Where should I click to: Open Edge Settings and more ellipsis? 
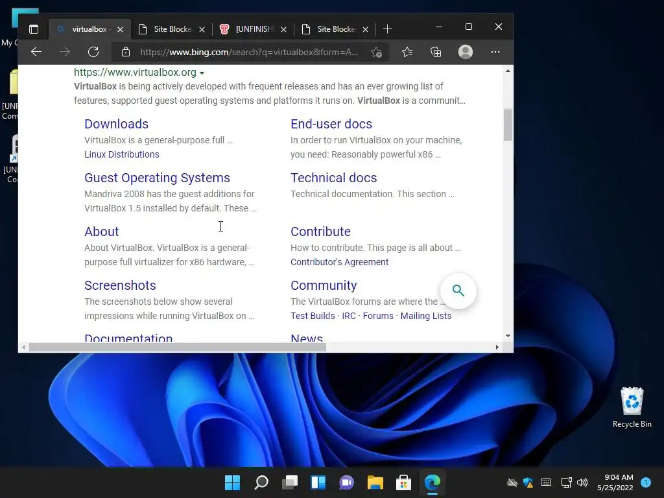(495, 52)
